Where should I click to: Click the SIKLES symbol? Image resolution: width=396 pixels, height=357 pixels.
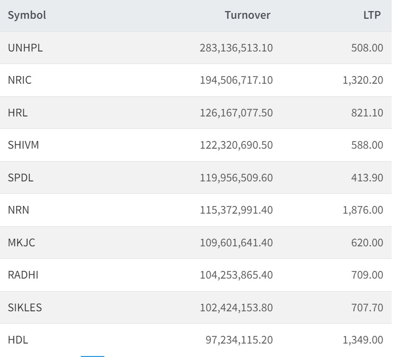pos(25,307)
